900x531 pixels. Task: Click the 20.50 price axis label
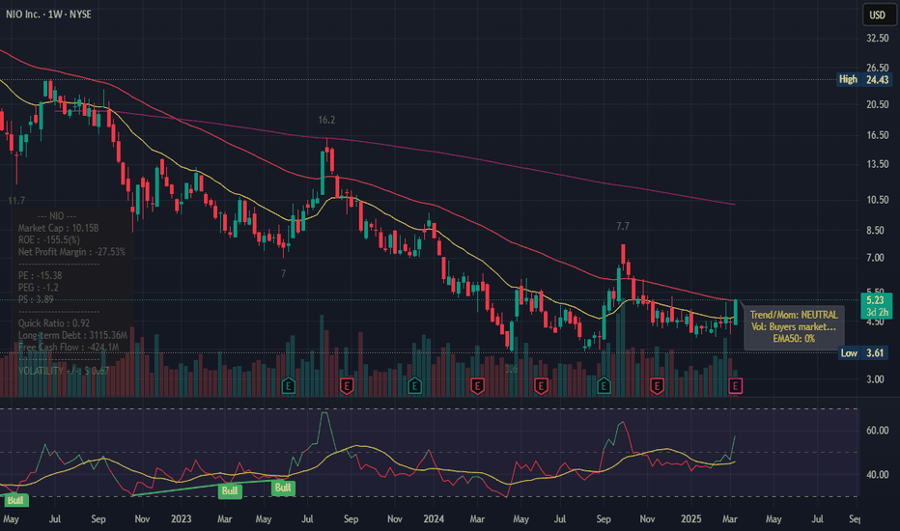[x=878, y=104]
